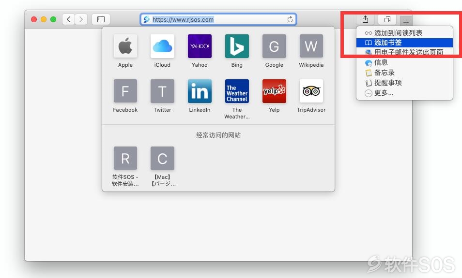Click the red close window button
Image resolution: width=462 pixels, height=278 pixels.
[34, 19]
